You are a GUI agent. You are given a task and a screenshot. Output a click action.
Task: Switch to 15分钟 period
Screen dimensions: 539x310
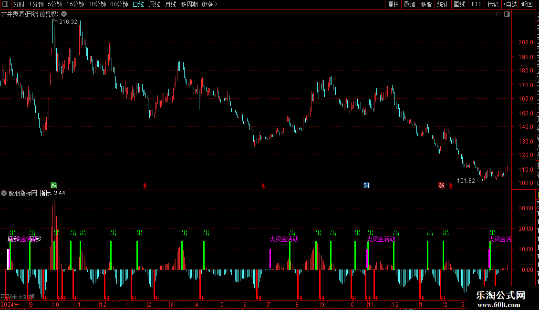75,4
